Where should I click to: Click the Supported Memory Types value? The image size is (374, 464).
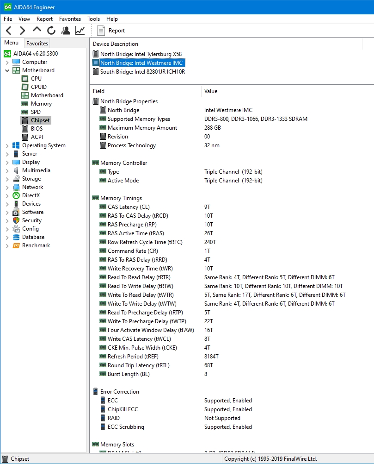point(256,119)
